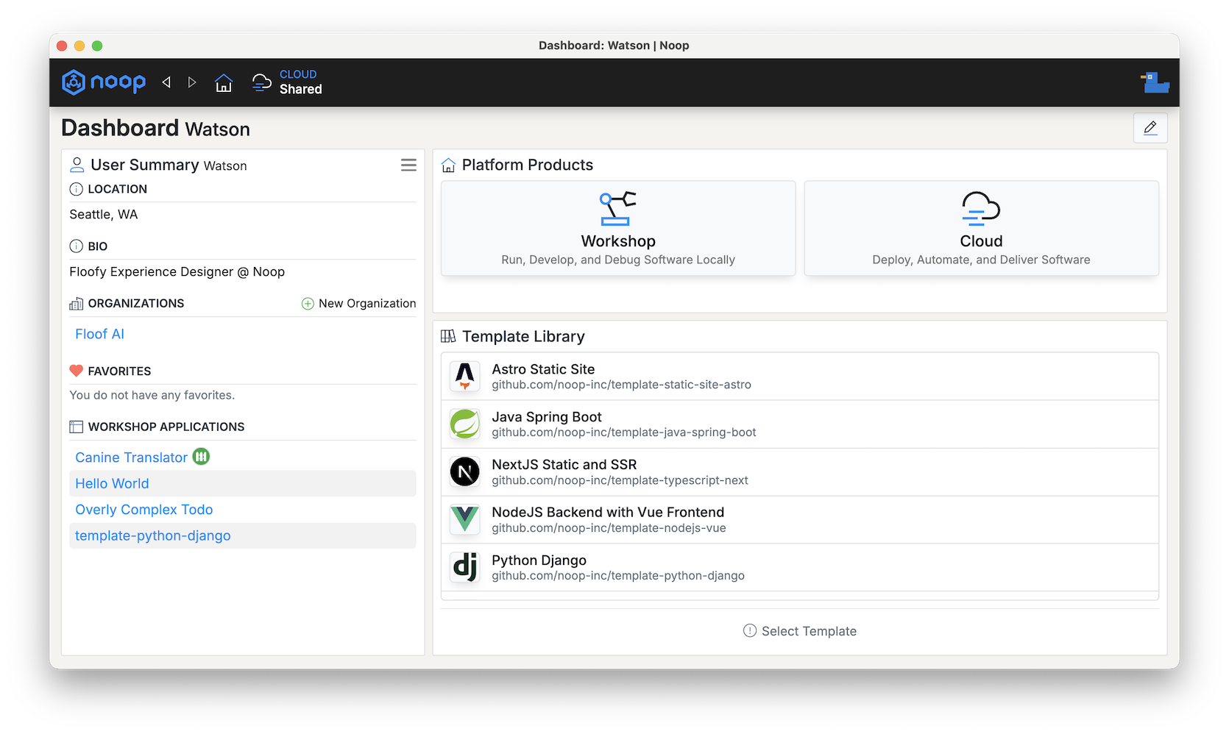
Task: Click the Noop logo in header
Action: pos(104,82)
